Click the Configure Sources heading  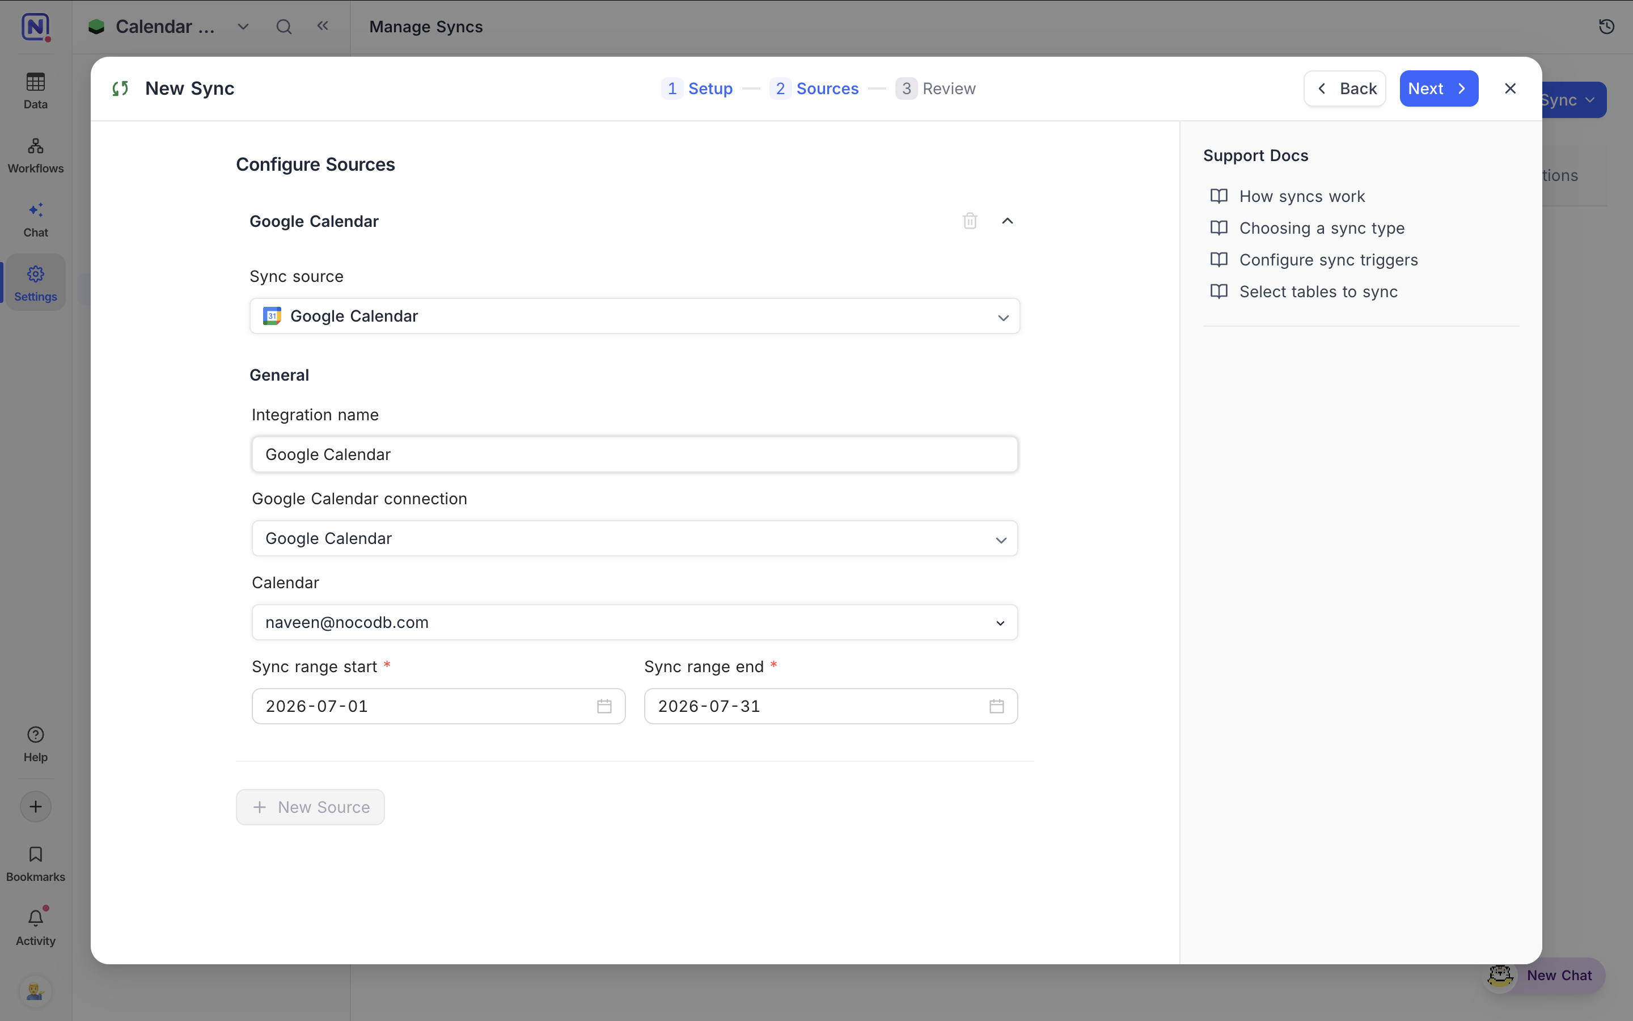(315, 164)
